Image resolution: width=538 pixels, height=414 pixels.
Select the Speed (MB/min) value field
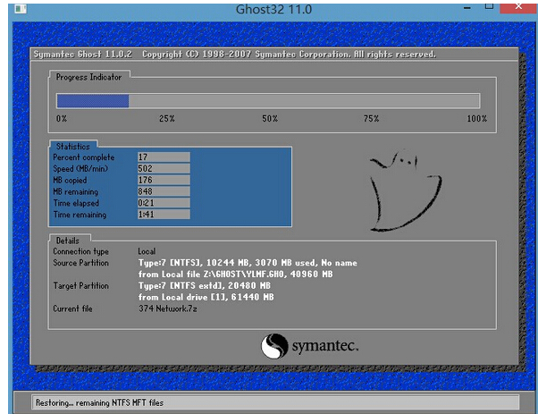(x=164, y=168)
